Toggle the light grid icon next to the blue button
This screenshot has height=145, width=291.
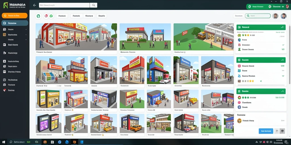(x=277, y=131)
